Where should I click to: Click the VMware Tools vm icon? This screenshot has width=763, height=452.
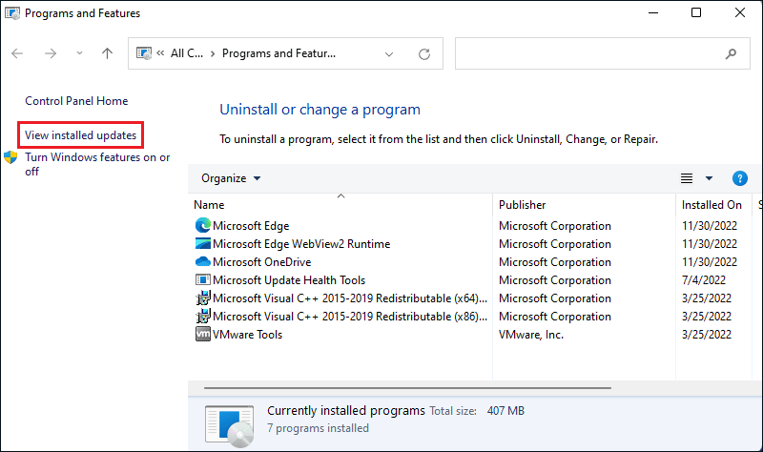click(x=203, y=334)
